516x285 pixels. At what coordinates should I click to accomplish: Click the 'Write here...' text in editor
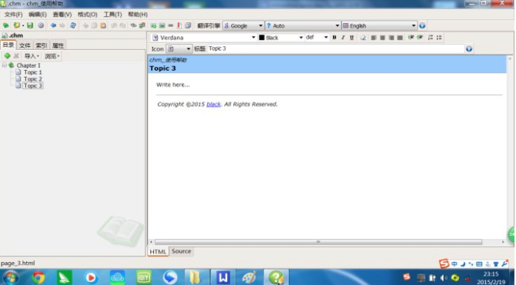173,85
